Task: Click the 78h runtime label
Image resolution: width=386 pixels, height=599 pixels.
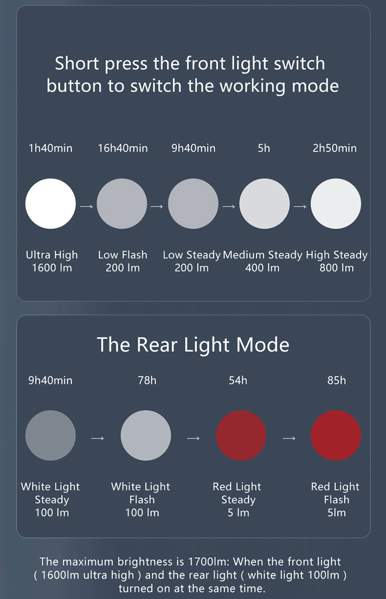Action: [x=147, y=380]
